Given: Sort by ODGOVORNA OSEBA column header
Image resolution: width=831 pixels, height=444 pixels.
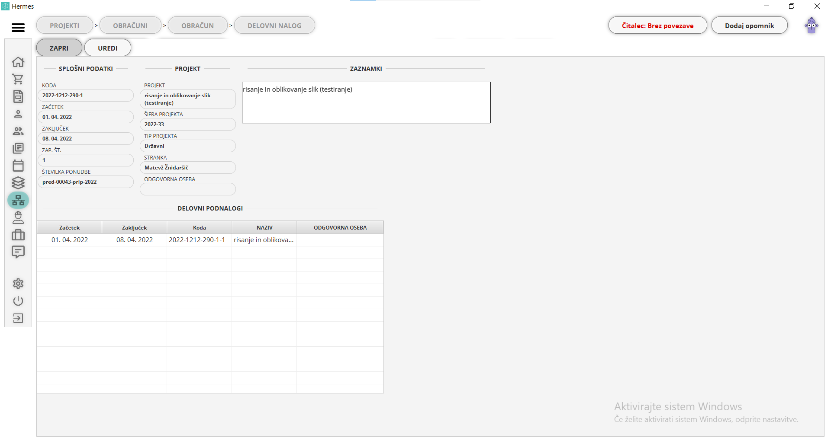Looking at the screenshot, I should point(340,227).
